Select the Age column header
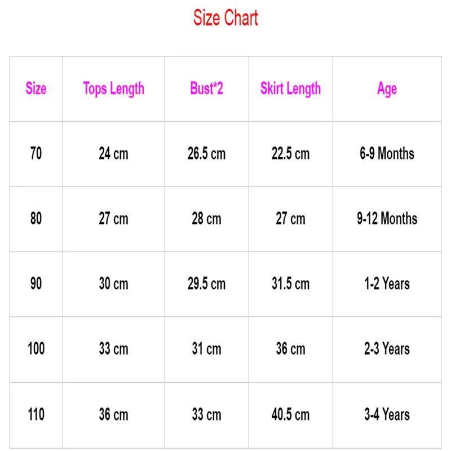451x451 pixels. click(x=387, y=89)
